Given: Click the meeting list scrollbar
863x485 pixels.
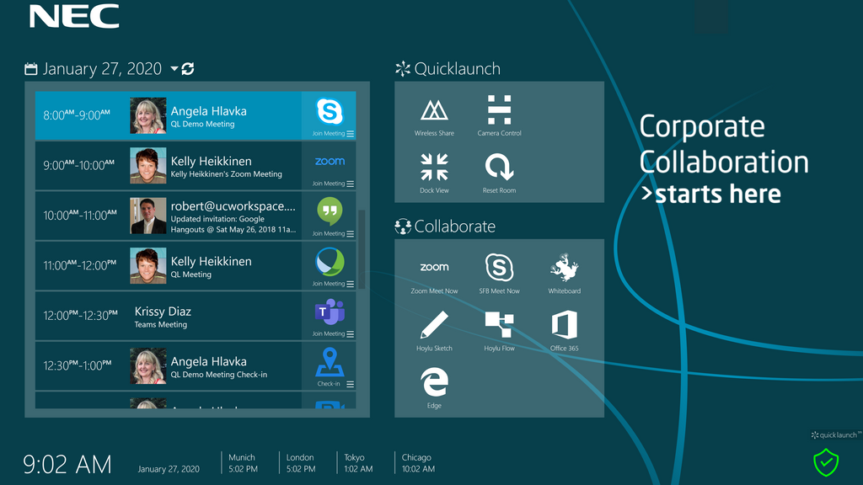Looking at the screenshot, I should coord(362,248).
